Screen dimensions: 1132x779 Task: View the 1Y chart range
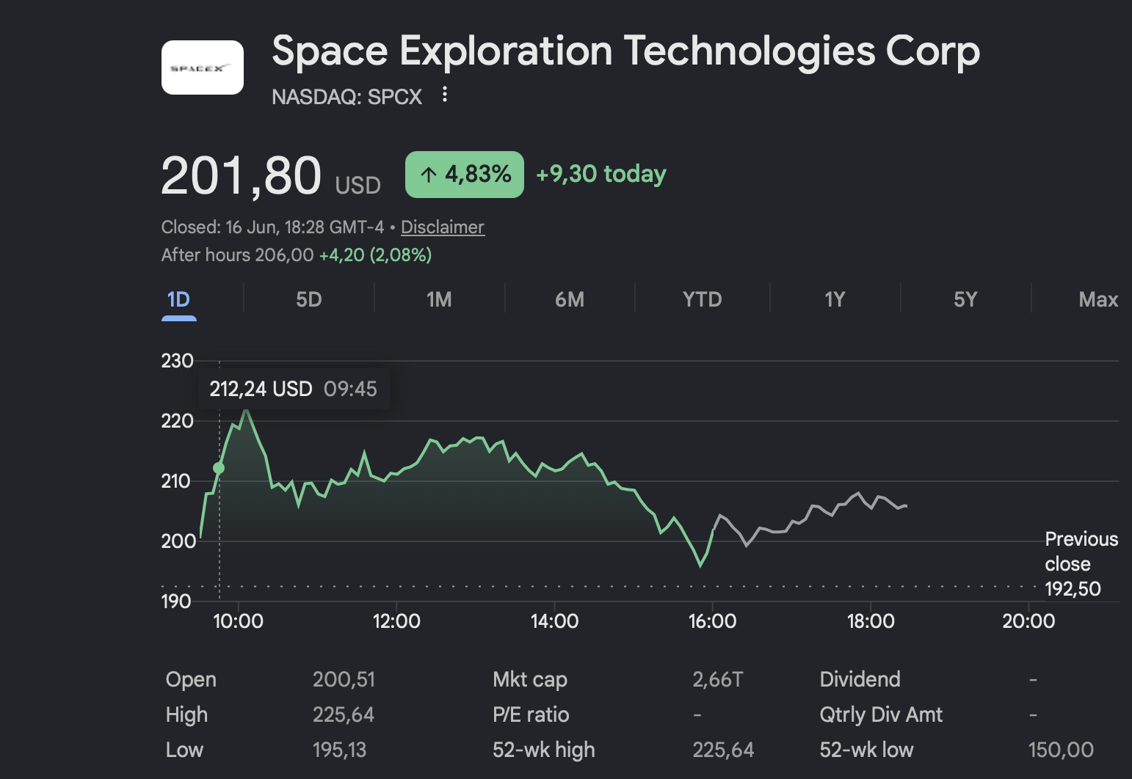835,300
